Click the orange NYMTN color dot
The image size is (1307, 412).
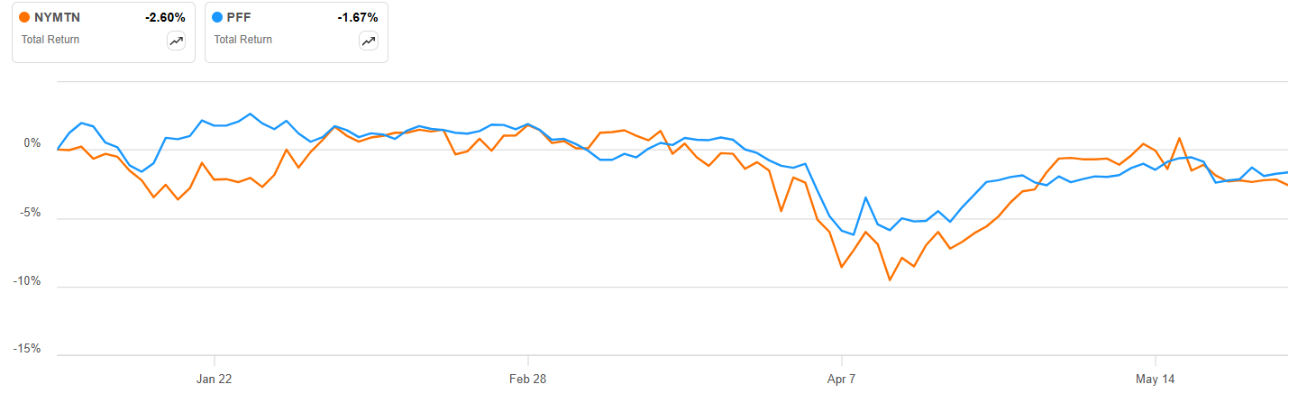click(23, 17)
